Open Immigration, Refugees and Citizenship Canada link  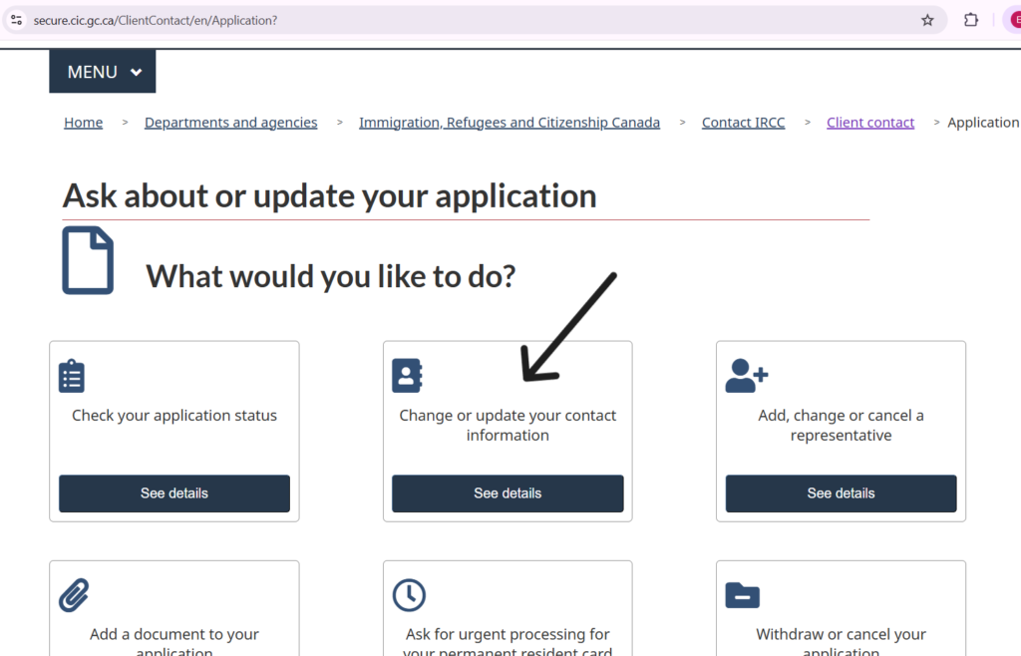pyautogui.click(x=510, y=123)
